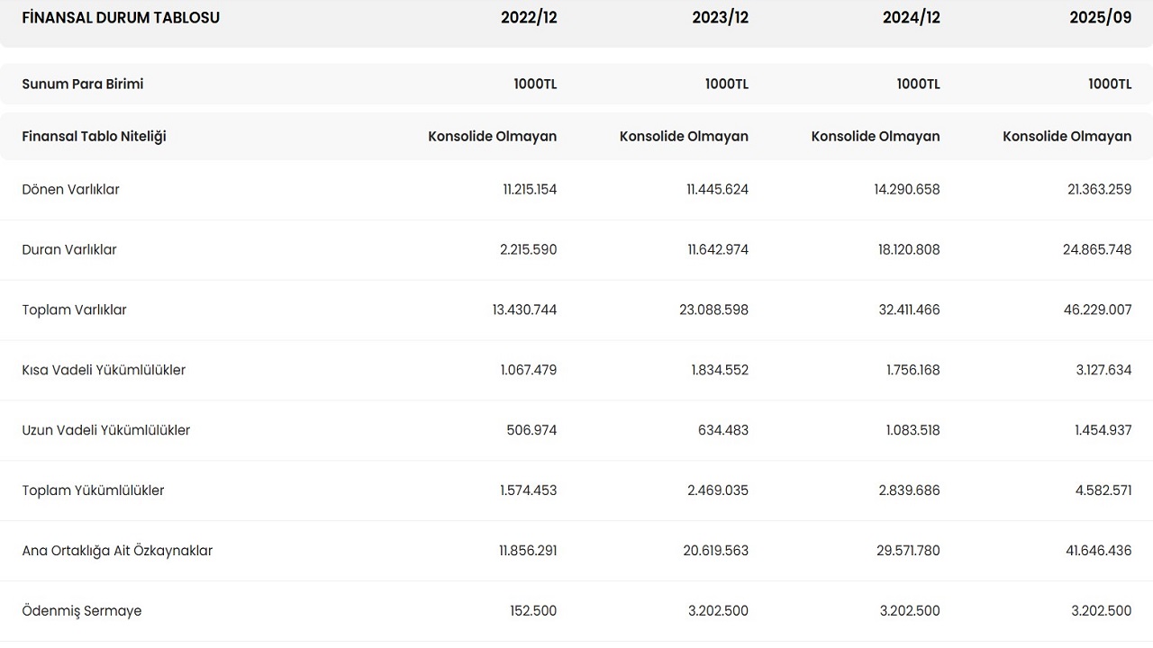Screen dimensions: 1153x648
Task: Click the Sunum Para Birimi row label
Action: click(x=83, y=84)
